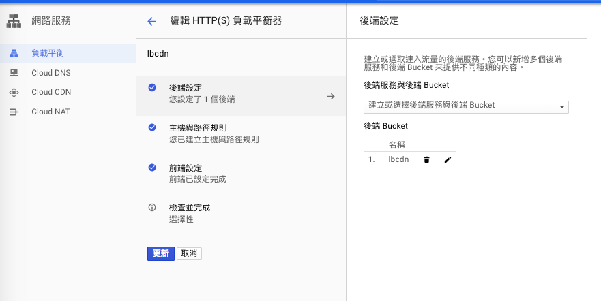Open the 主機與路徑規則 step
601x301 pixels.
coord(241,133)
